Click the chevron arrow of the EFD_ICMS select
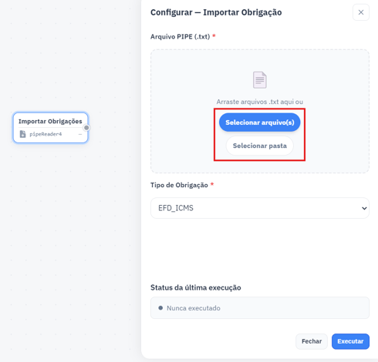This screenshot has height=362, width=378. [364, 208]
